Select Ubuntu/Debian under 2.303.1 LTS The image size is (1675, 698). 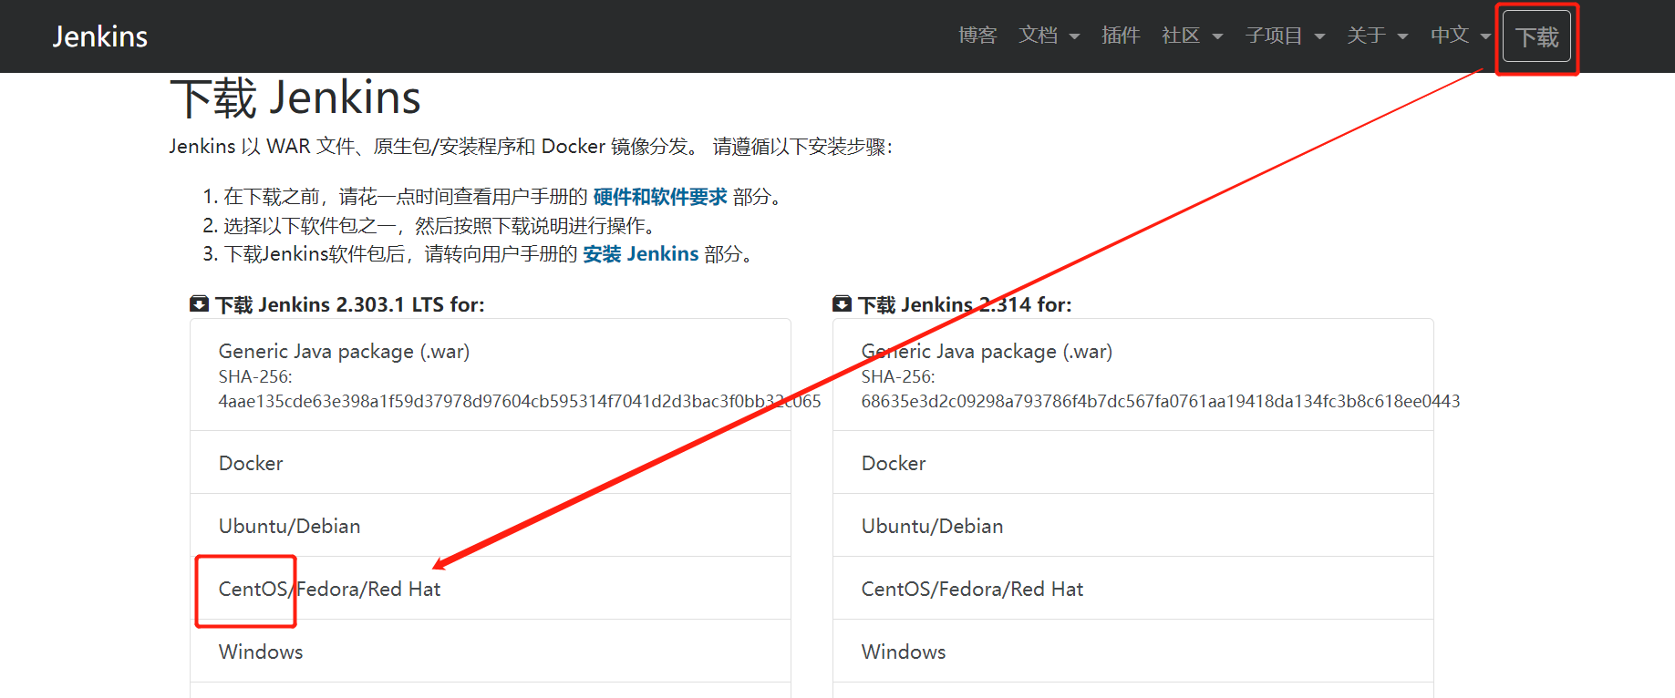(x=491, y=526)
